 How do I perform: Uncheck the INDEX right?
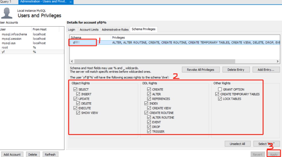coord(146,103)
